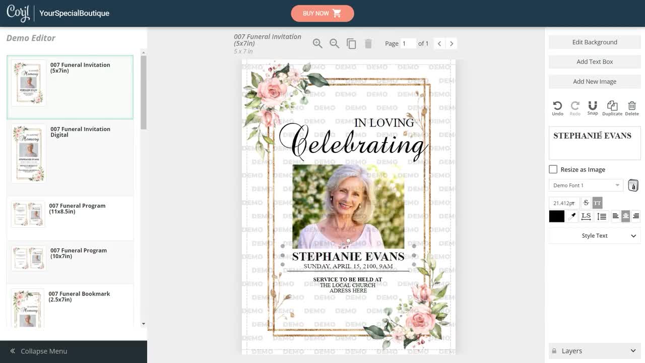
Task: Toggle strikethrough text formatting
Action: (x=586, y=203)
